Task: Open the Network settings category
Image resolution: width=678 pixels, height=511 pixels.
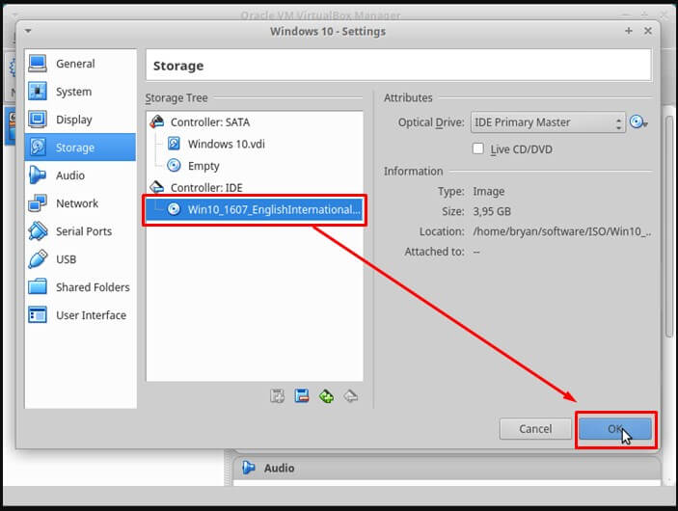Action: [x=80, y=203]
